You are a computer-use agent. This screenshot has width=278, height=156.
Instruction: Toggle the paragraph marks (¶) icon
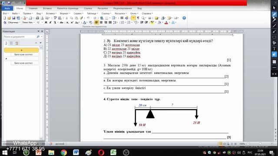coord(138,18)
